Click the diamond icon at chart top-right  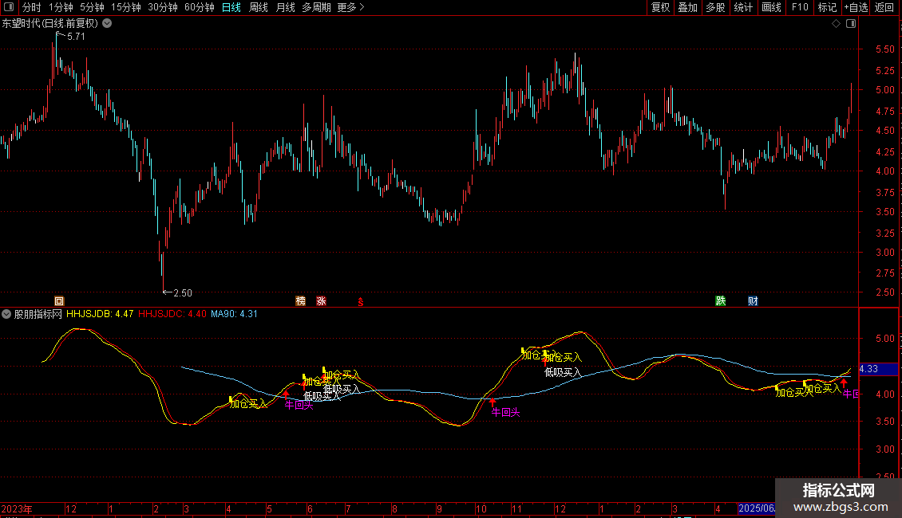pos(837,24)
